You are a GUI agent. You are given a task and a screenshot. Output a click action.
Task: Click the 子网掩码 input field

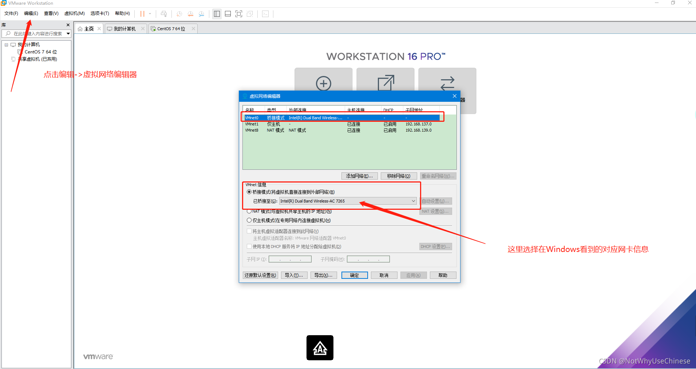point(368,259)
